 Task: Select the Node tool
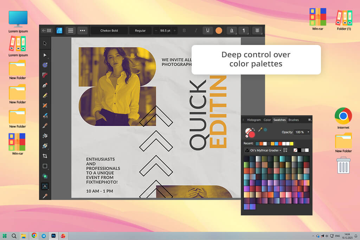click(45, 55)
